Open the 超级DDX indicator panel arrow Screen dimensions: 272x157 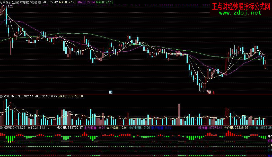(x=2, y=127)
